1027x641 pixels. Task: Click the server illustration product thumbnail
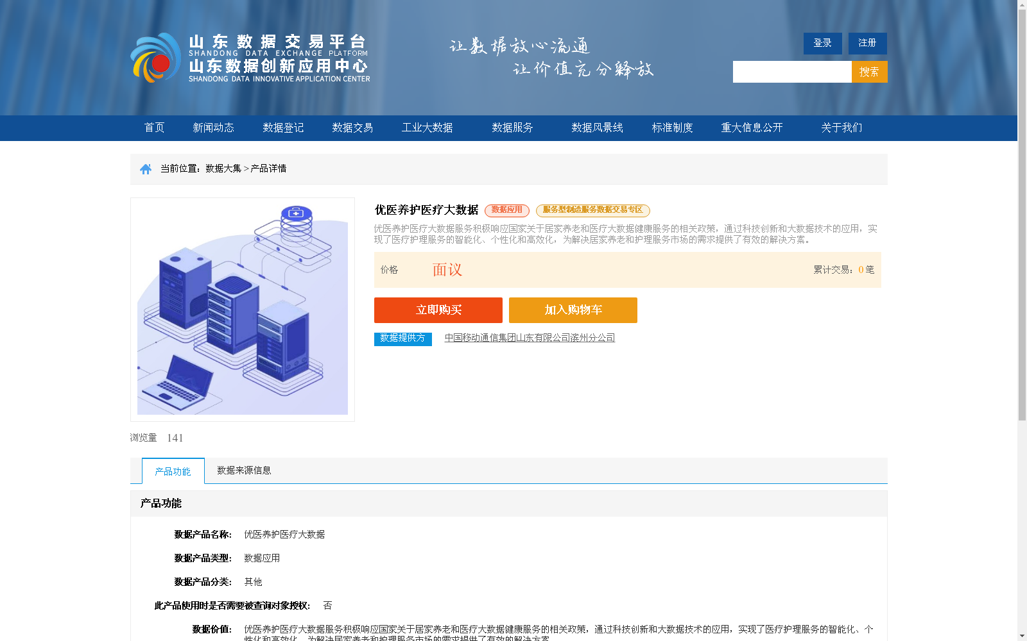[243, 310]
